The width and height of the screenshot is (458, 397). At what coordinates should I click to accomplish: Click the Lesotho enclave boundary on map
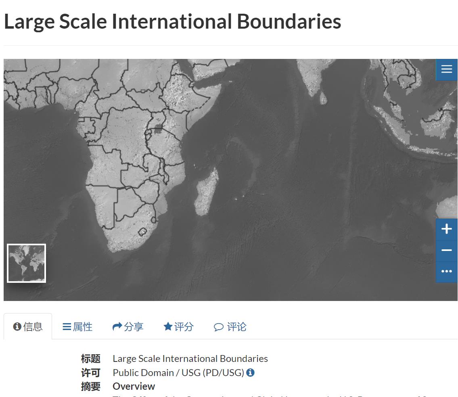point(142,232)
